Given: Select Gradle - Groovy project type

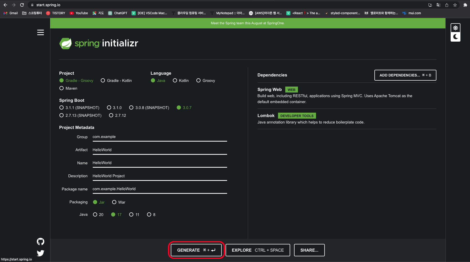Looking at the screenshot, I should point(76,81).
